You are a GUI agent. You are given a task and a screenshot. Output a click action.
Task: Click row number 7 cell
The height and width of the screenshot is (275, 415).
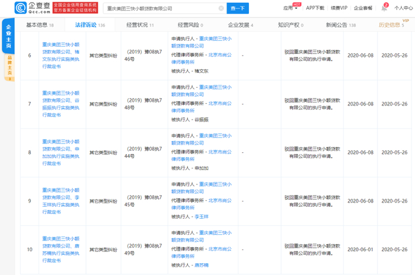click(x=30, y=104)
